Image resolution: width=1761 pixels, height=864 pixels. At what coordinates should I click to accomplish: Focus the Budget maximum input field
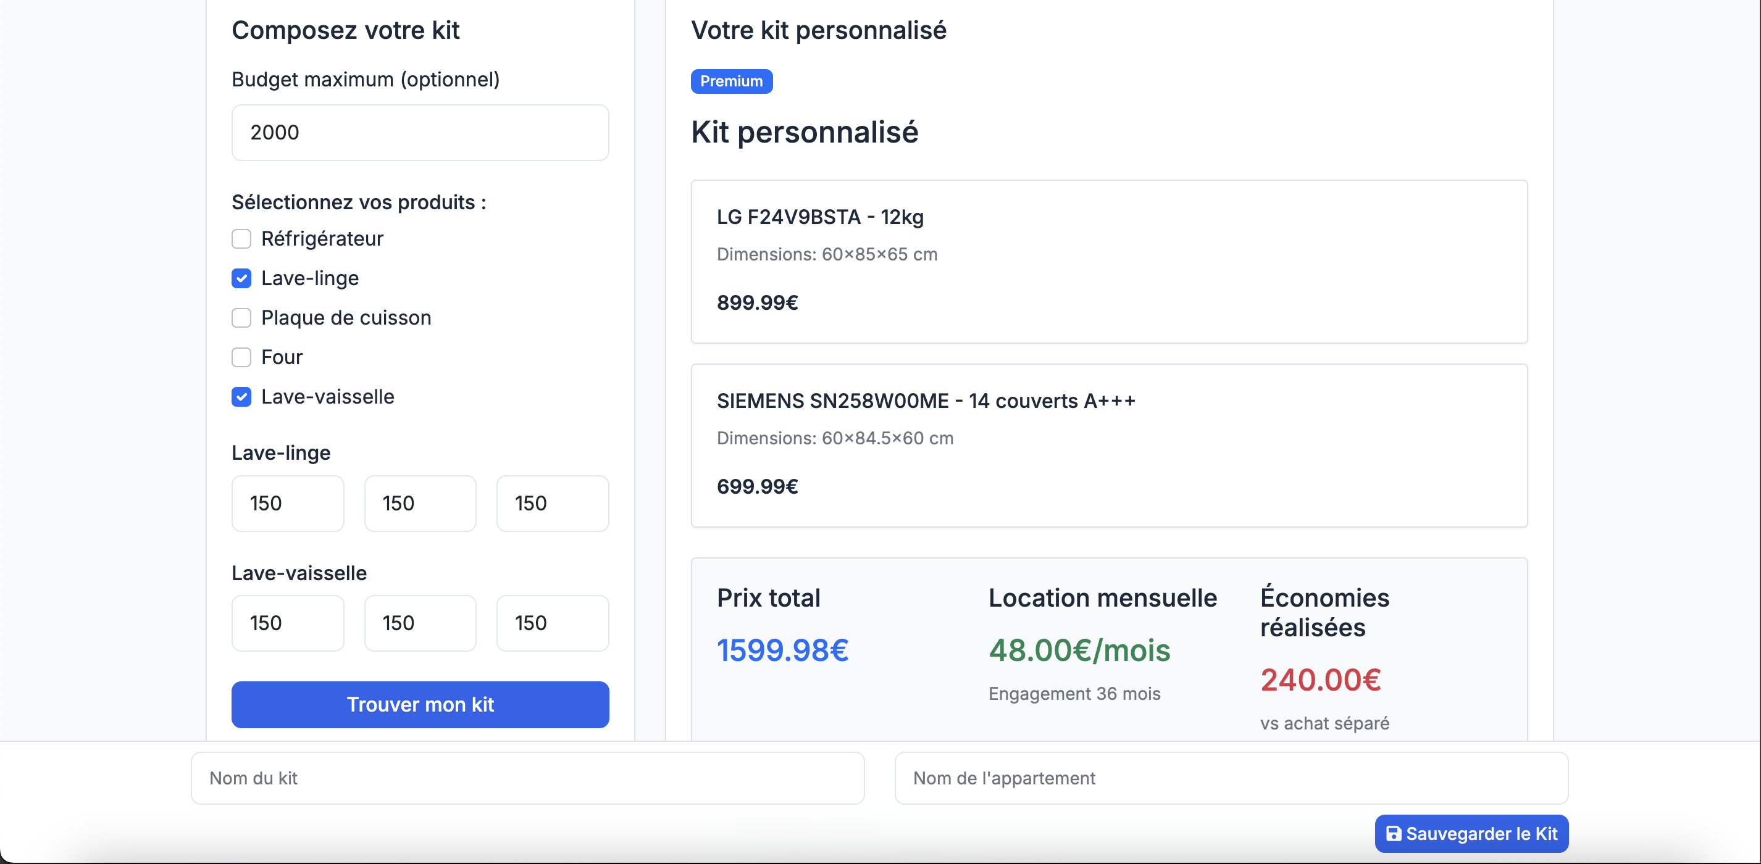pyautogui.click(x=420, y=133)
